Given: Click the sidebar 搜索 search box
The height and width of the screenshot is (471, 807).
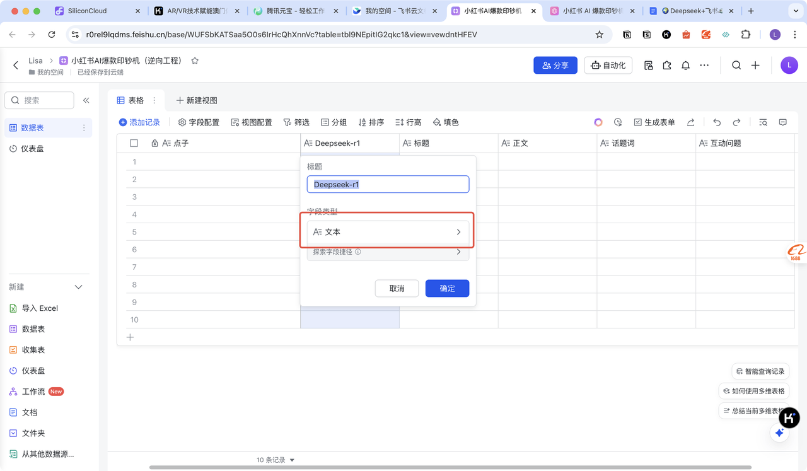Looking at the screenshot, I should tap(39, 100).
